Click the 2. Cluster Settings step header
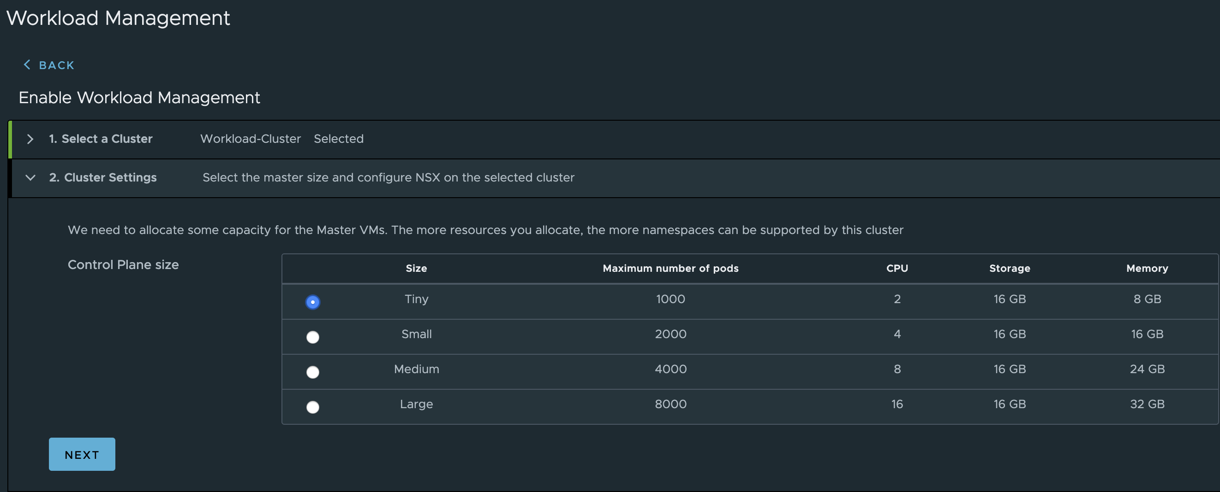The image size is (1220, 492). [103, 178]
